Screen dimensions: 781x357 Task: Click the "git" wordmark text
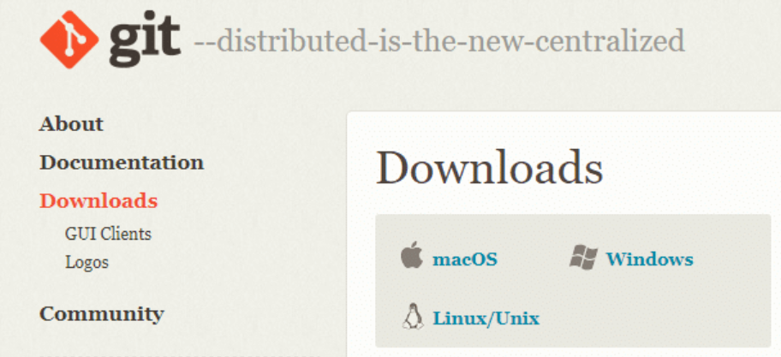[145, 39]
